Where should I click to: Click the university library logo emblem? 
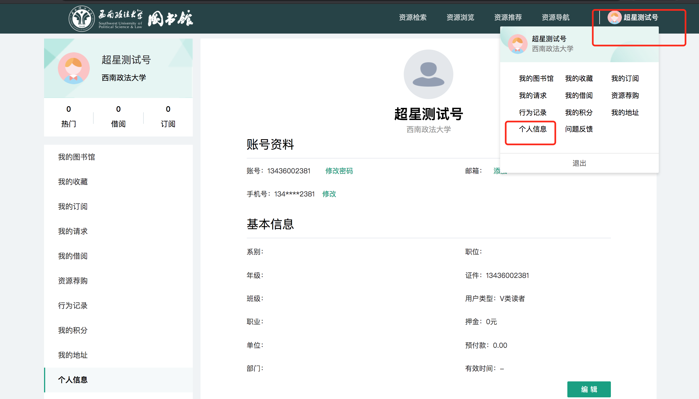pos(82,18)
